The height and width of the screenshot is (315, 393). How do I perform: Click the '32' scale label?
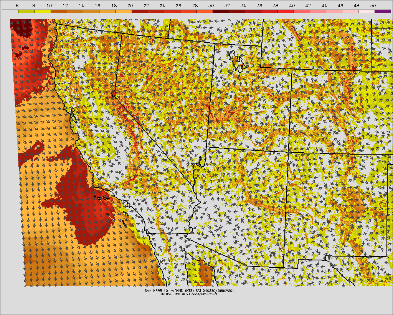[227, 5]
